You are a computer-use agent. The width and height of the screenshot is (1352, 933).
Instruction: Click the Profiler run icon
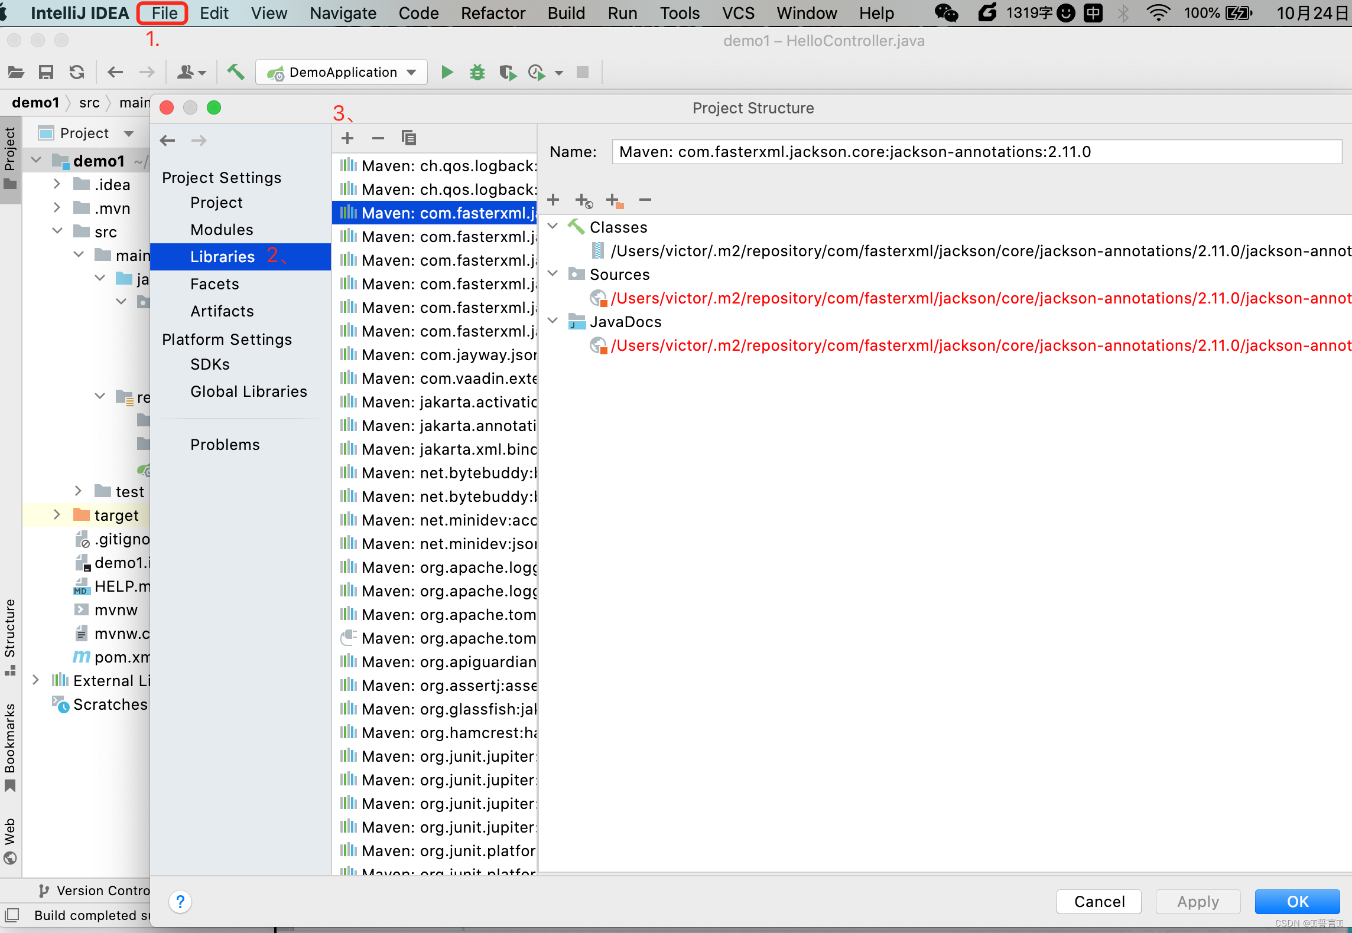coord(537,72)
